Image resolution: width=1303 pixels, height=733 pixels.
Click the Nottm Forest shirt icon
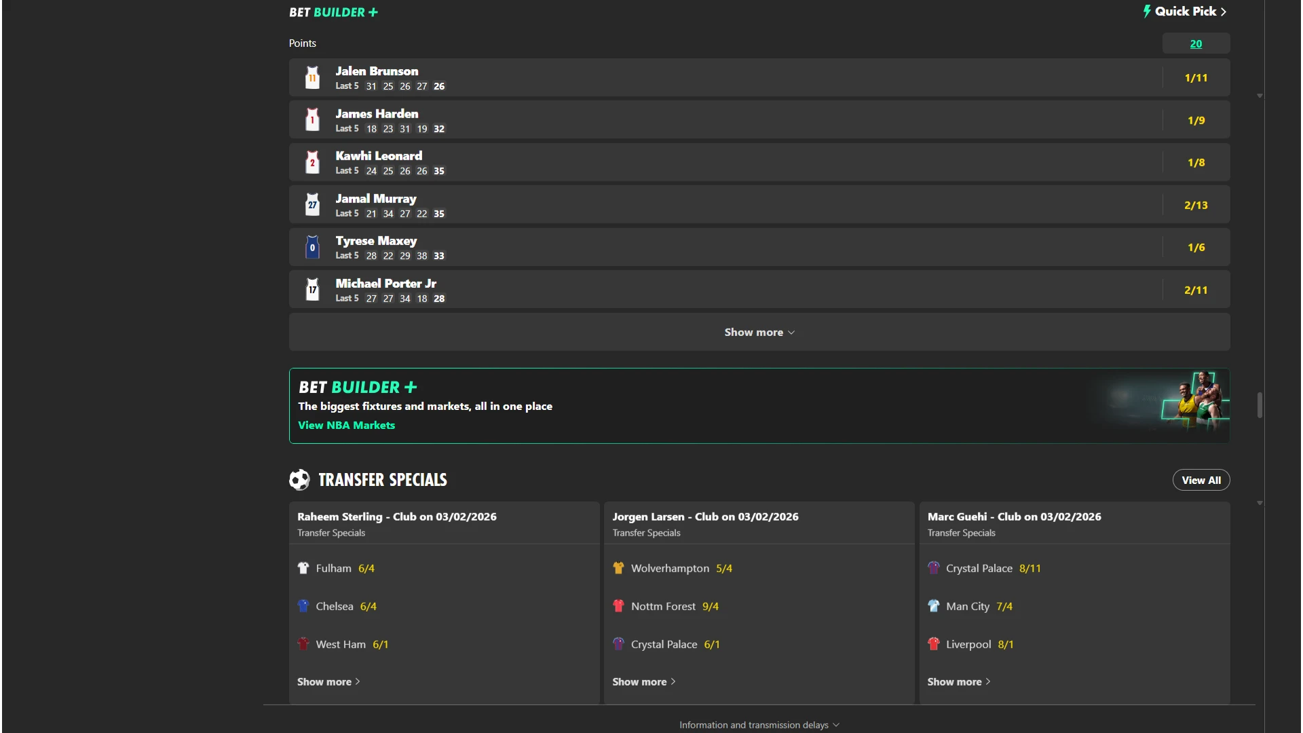[x=618, y=606]
